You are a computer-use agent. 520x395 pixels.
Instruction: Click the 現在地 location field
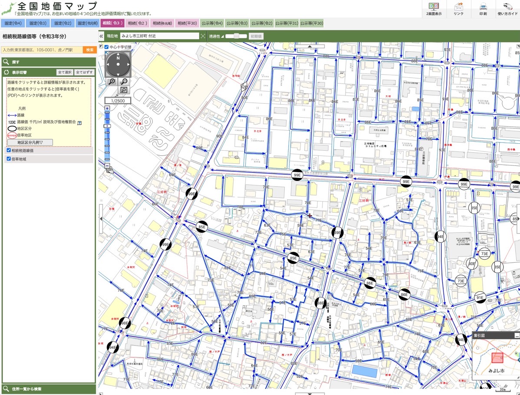coord(159,36)
